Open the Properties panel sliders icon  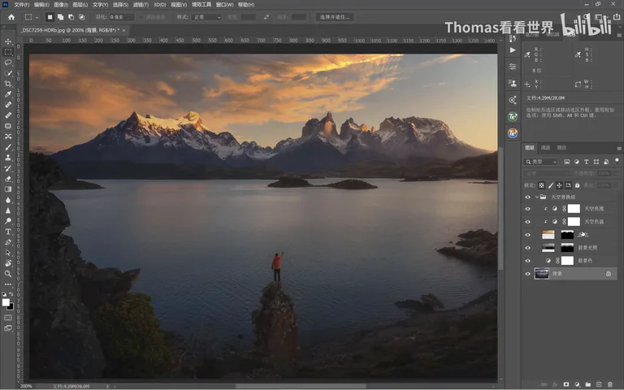coord(513,67)
